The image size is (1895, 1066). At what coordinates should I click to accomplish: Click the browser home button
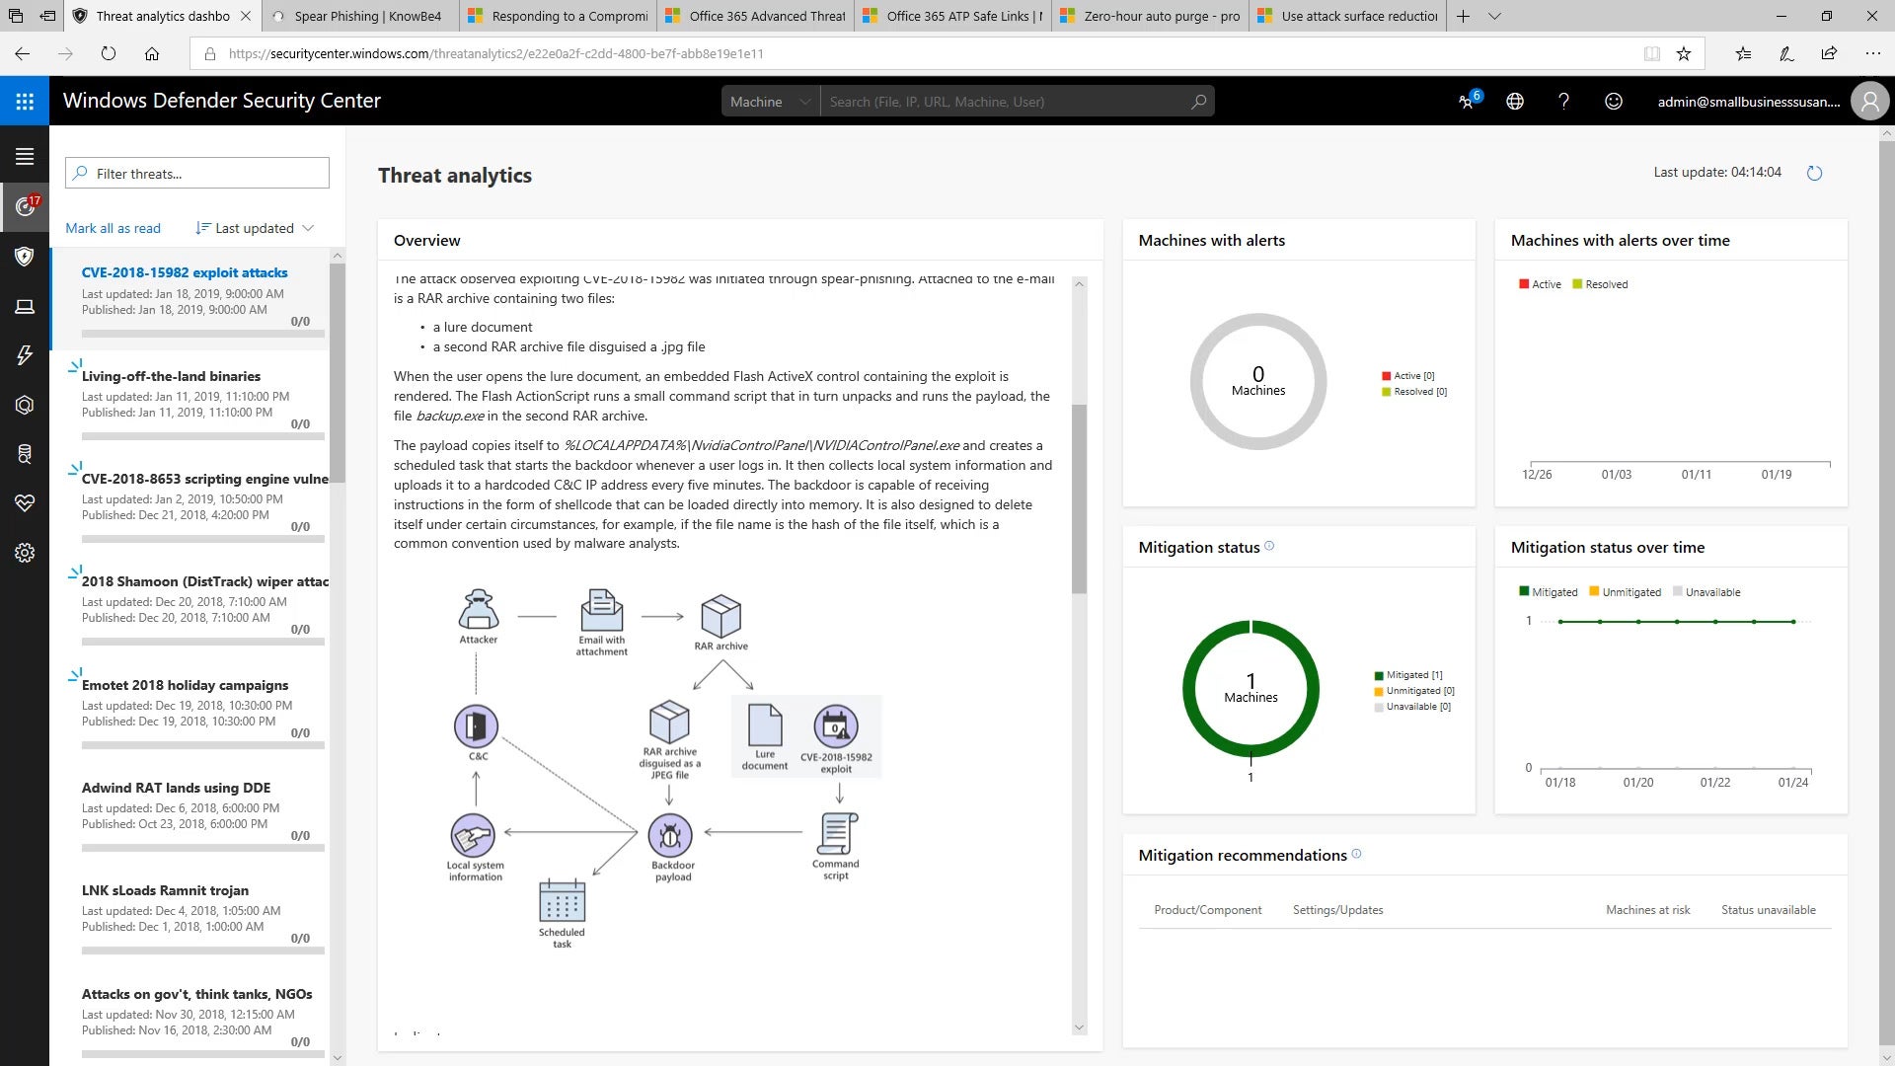pos(152,53)
